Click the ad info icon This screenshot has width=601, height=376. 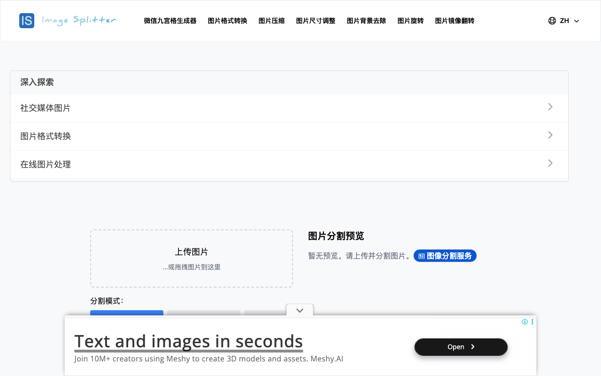(525, 322)
